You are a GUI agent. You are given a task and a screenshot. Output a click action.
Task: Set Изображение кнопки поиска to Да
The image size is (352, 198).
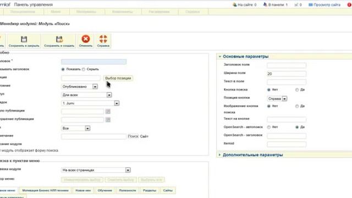pos(297,106)
